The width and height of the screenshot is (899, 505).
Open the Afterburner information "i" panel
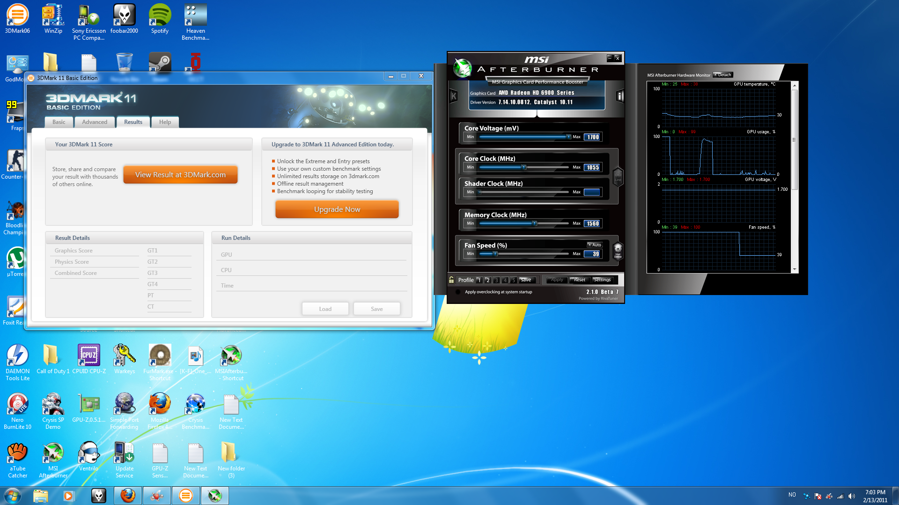[620, 96]
